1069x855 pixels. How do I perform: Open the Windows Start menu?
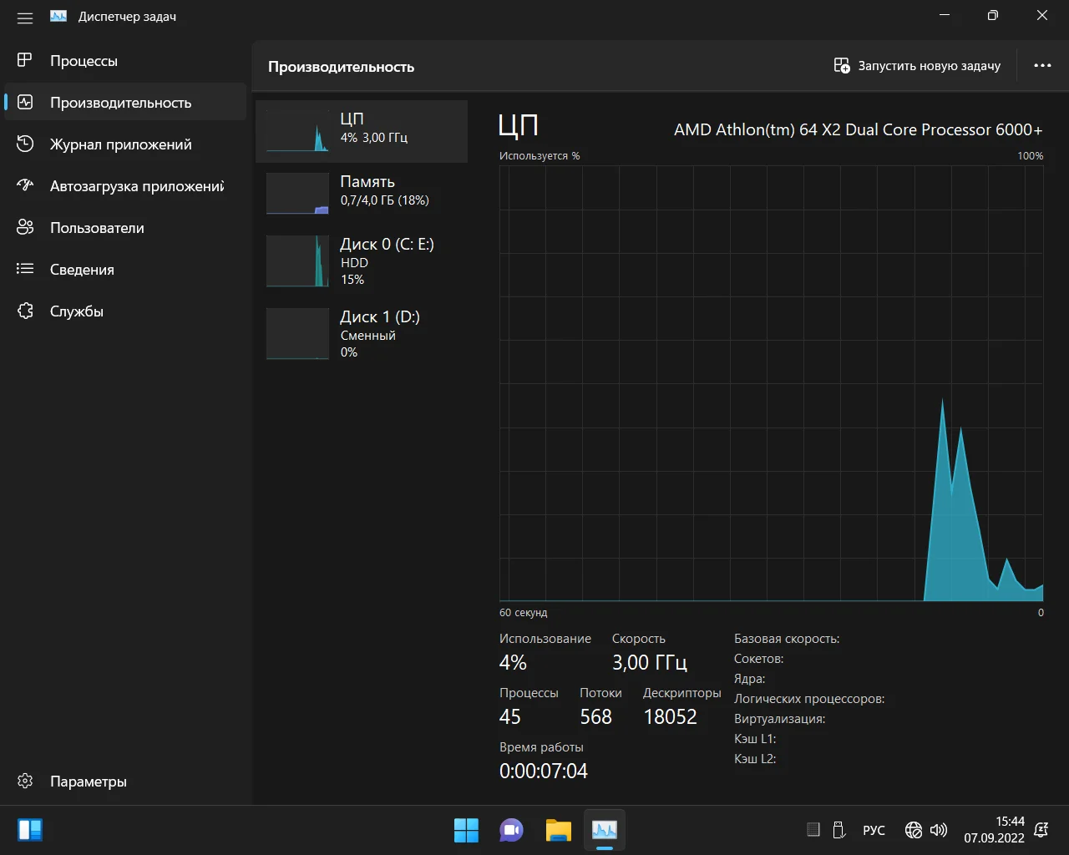click(466, 830)
